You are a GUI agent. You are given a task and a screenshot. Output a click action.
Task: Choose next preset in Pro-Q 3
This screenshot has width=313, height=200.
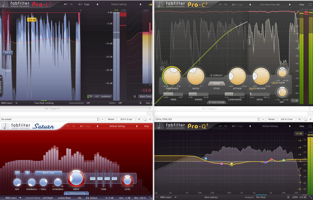click(290, 126)
